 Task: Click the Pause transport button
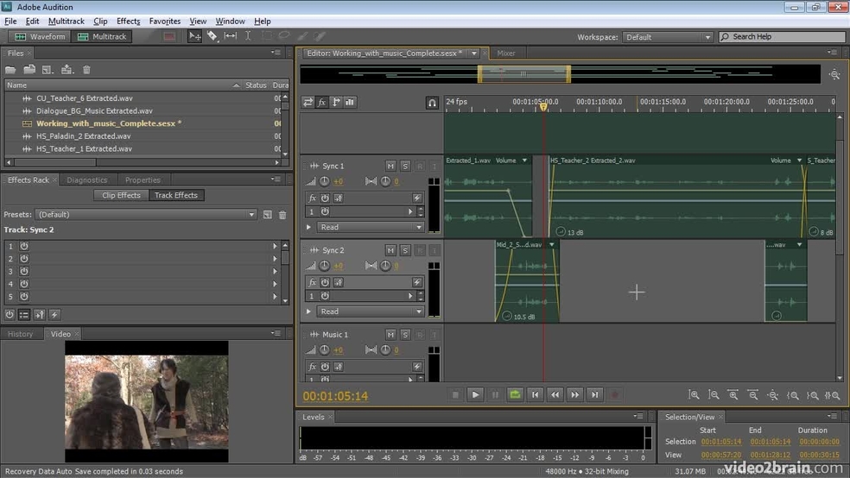[x=495, y=394]
